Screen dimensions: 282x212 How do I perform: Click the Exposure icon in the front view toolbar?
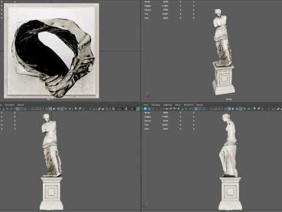click(x=113, y=109)
